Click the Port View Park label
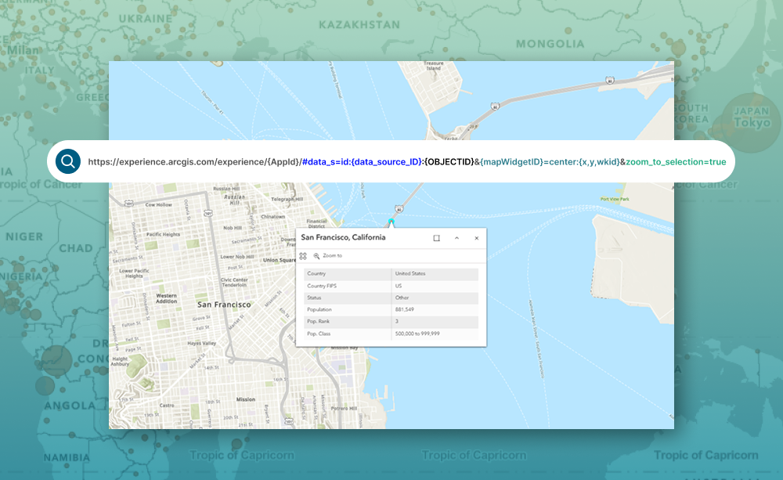The width and height of the screenshot is (783, 480). coord(615,199)
